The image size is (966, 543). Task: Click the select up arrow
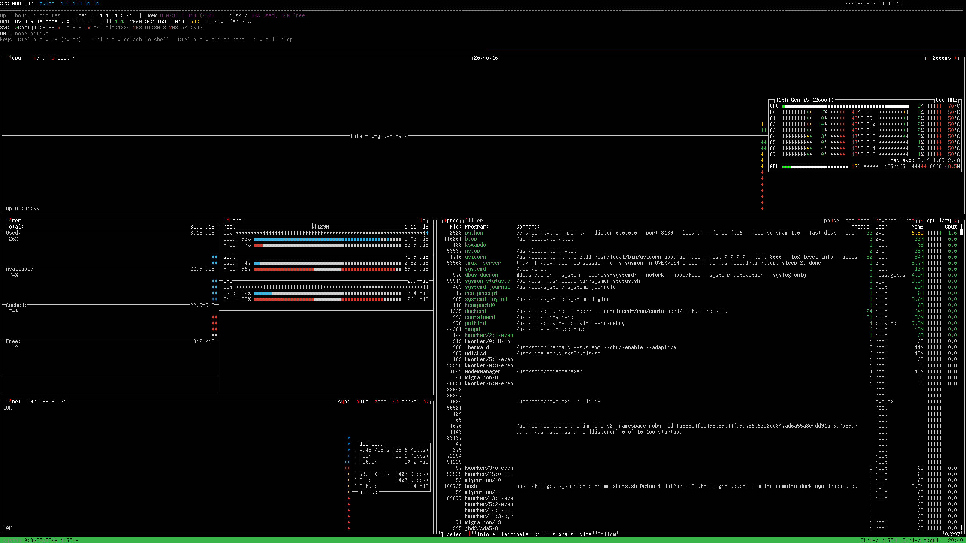pos(442,534)
